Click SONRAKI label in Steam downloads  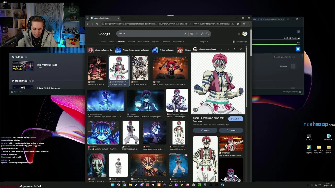(x=283, y=66)
